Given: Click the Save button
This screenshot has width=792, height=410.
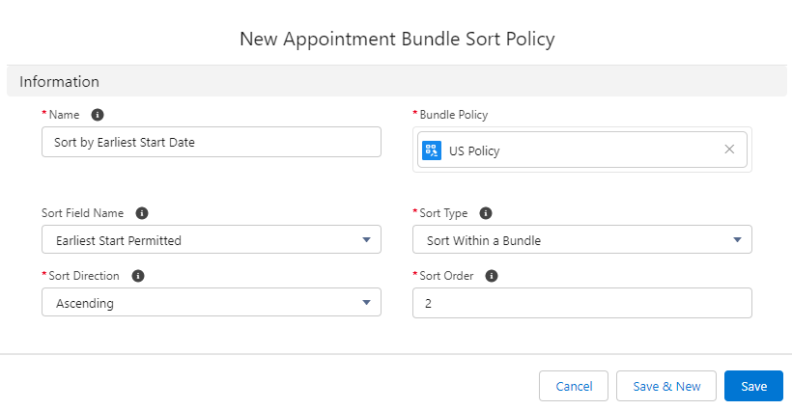Looking at the screenshot, I should 753,386.
